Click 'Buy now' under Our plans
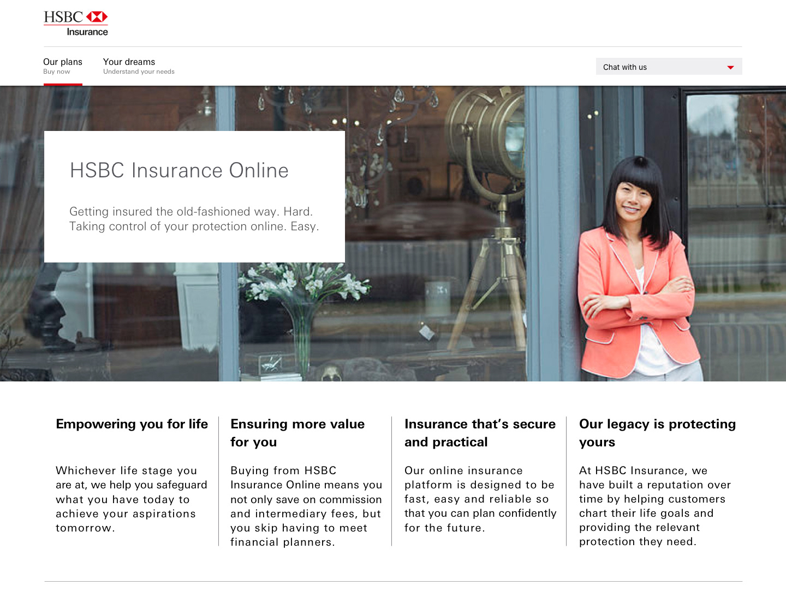Image resolution: width=786 pixels, height=615 pixels. pos(57,71)
